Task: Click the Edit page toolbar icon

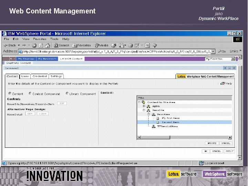Action: tap(137, 45)
